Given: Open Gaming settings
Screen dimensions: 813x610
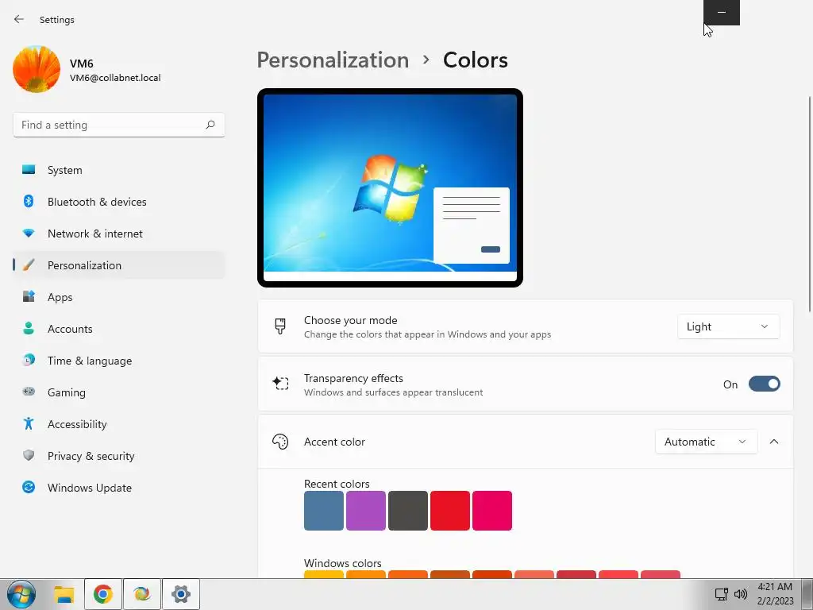Looking at the screenshot, I should (119, 392).
